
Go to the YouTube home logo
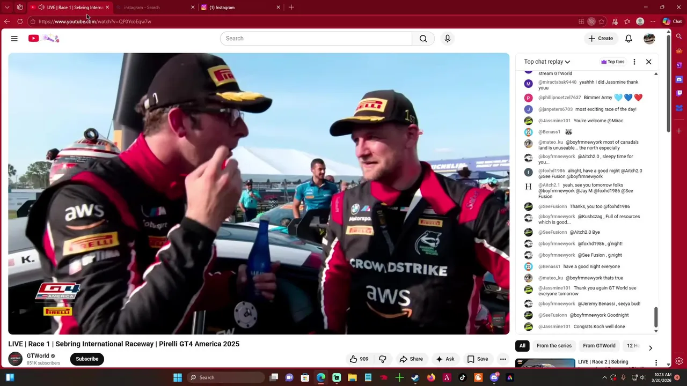click(x=43, y=38)
